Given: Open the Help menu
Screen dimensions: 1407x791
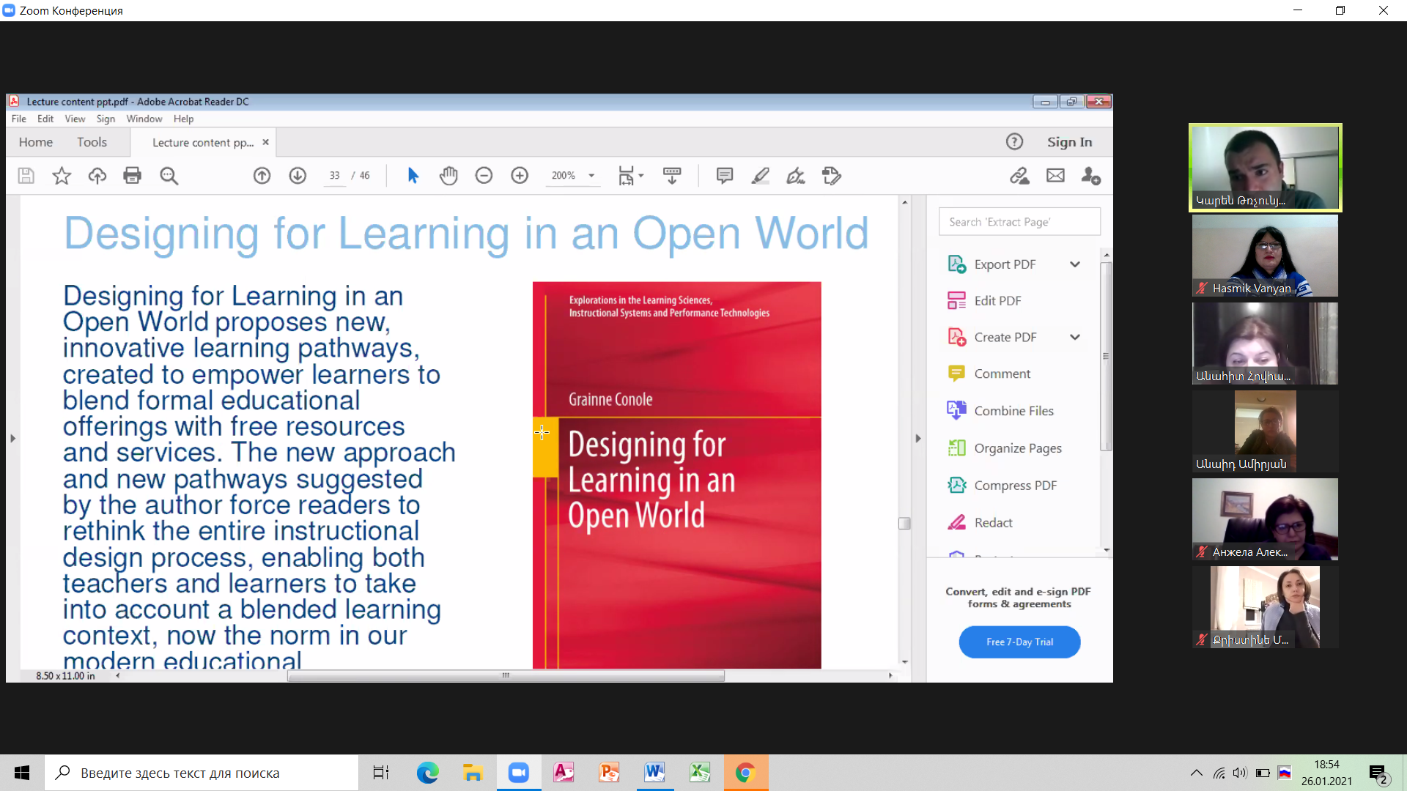Looking at the screenshot, I should [x=183, y=119].
